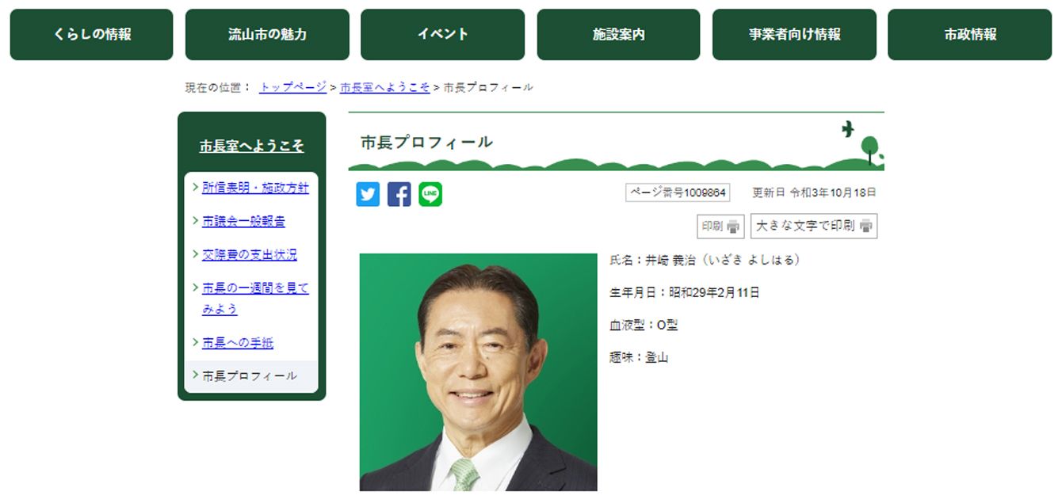The width and height of the screenshot is (1062, 499).
Task: Open the 市長室へようこそ sidebar heading
Action: coord(251,147)
